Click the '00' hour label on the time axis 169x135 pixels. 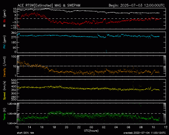click(x=91, y=127)
